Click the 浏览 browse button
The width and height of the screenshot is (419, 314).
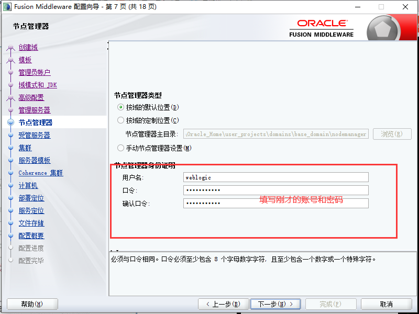point(392,134)
